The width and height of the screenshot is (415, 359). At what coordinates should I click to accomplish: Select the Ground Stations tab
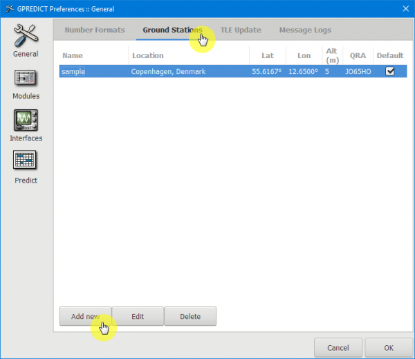click(x=172, y=30)
